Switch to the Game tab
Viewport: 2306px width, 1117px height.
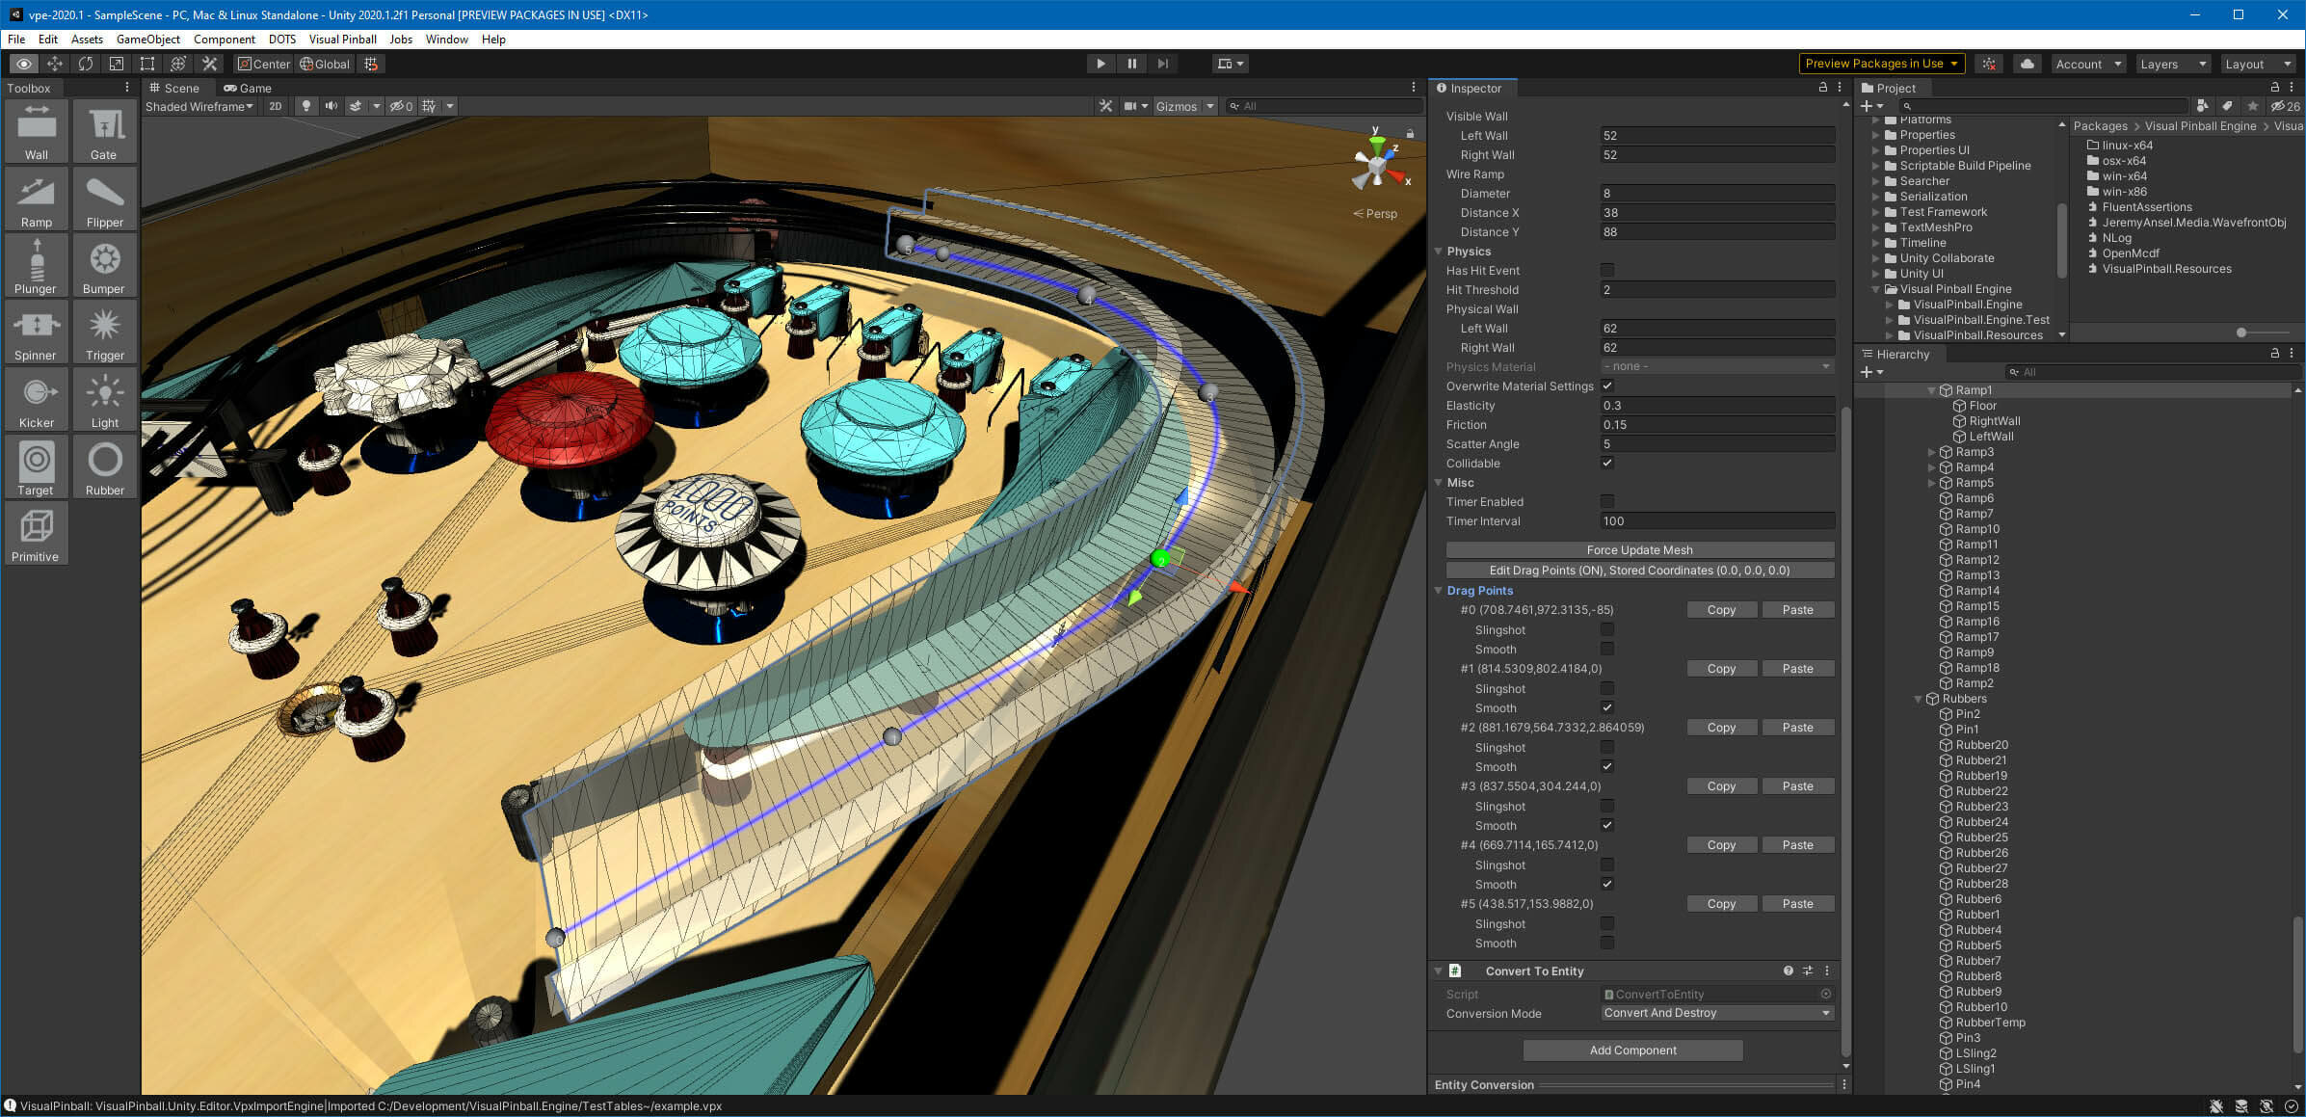coord(248,88)
